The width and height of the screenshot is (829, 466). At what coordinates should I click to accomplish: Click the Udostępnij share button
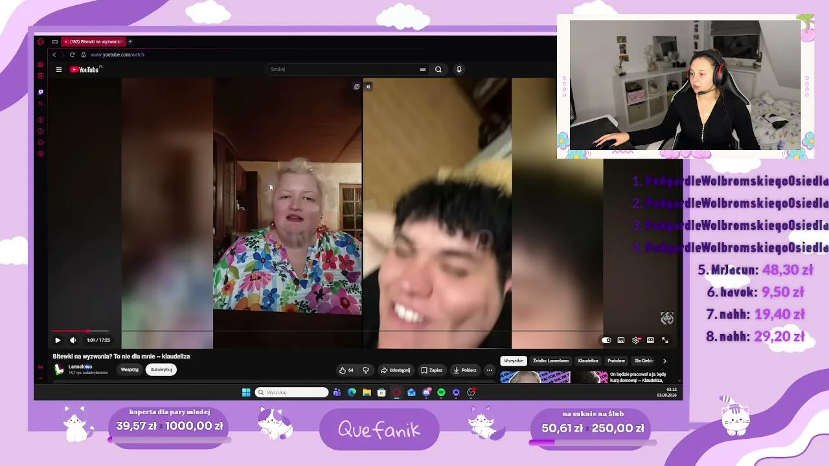tap(395, 370)
